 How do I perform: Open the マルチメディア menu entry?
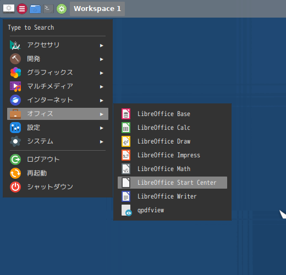click(58, 86)
